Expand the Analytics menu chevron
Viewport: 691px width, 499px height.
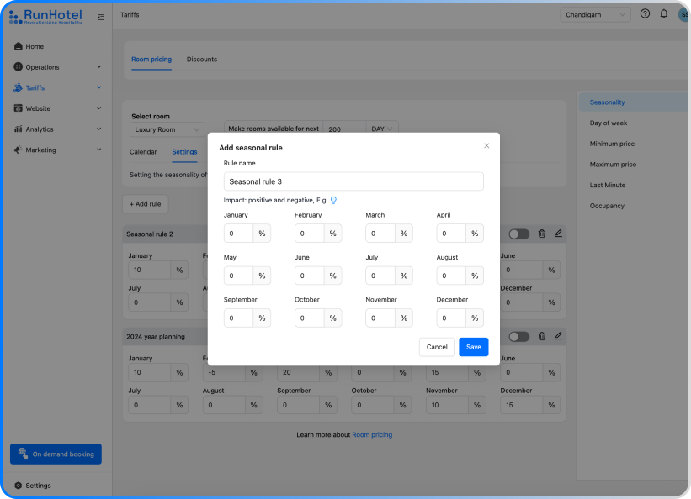point(99,129)
